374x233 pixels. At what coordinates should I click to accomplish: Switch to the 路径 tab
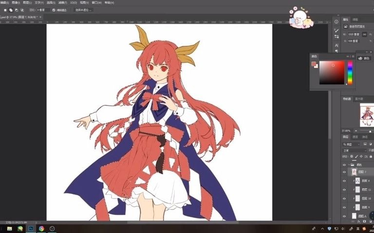tap(365, 137)
